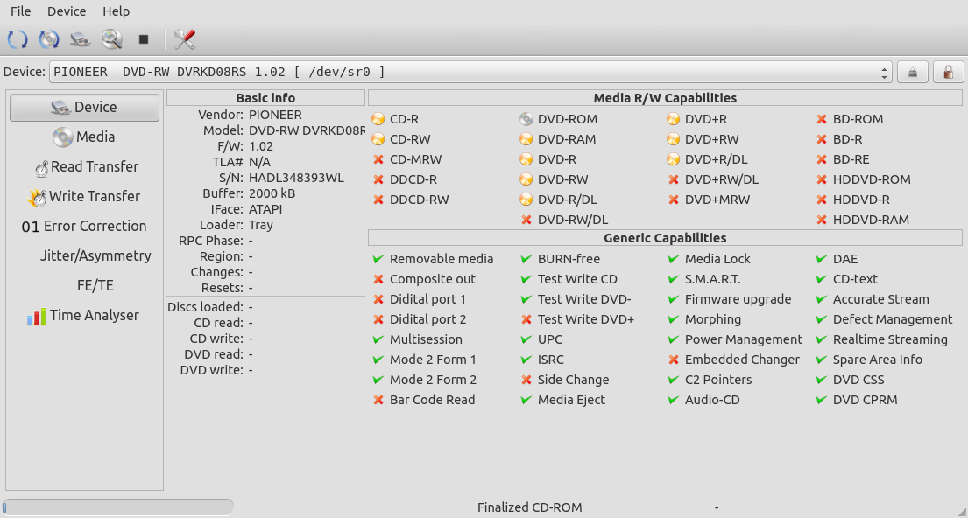Click the red X beside Composite out
The width and height of the screenshot is (968, 518).
[378, 279]
